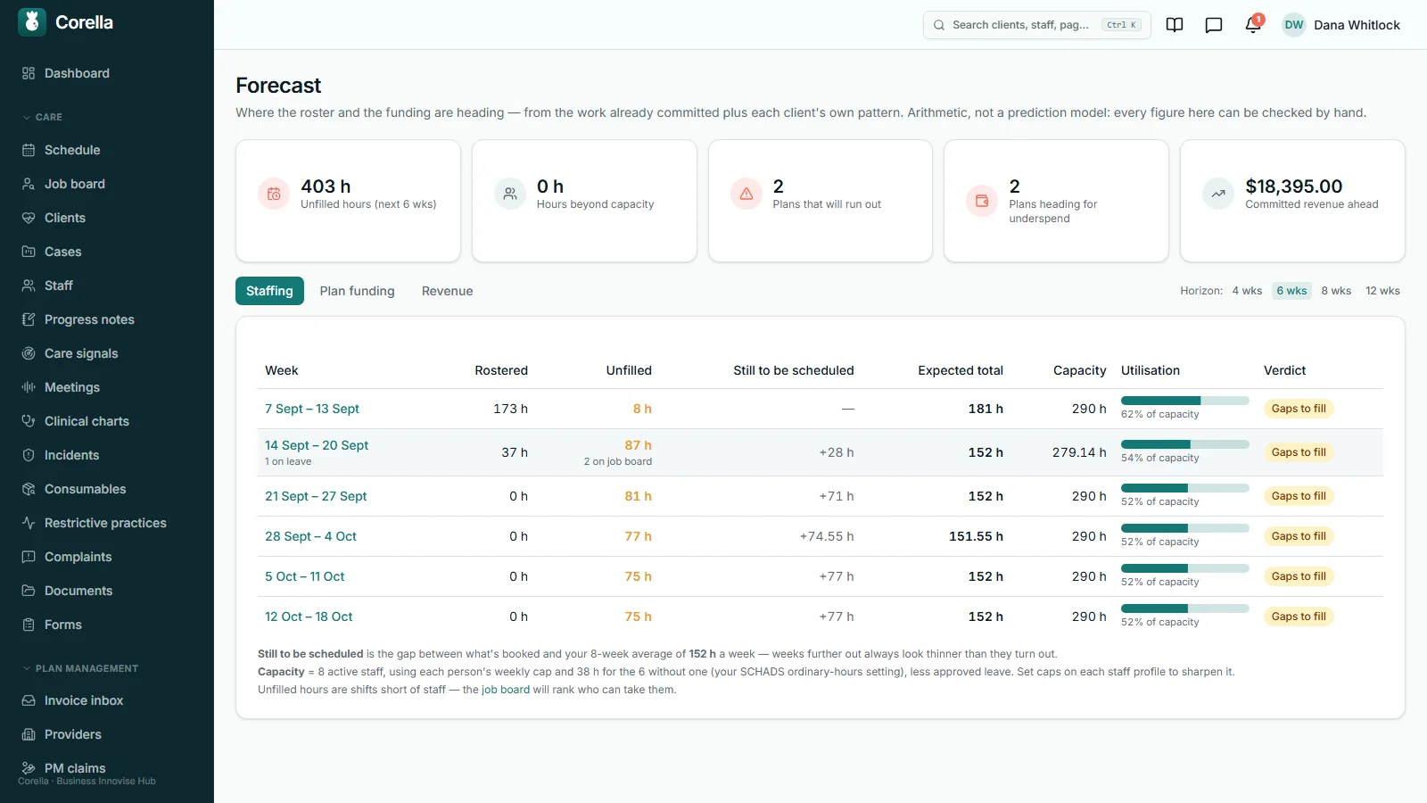The width and height of the screenshot is (1427, 803).
Task: Open the Committed revenue ahead card
Action: click(1292, 201)
